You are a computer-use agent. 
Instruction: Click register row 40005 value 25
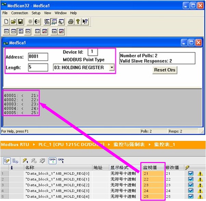(x=21, y=112)
